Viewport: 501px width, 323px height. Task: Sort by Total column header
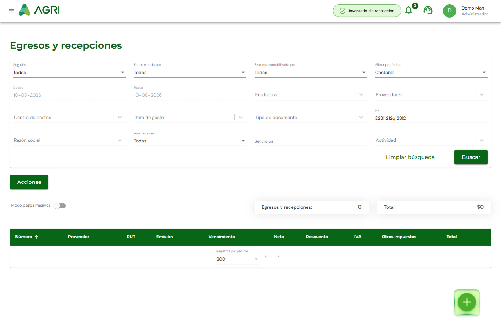tap(451, 237)
